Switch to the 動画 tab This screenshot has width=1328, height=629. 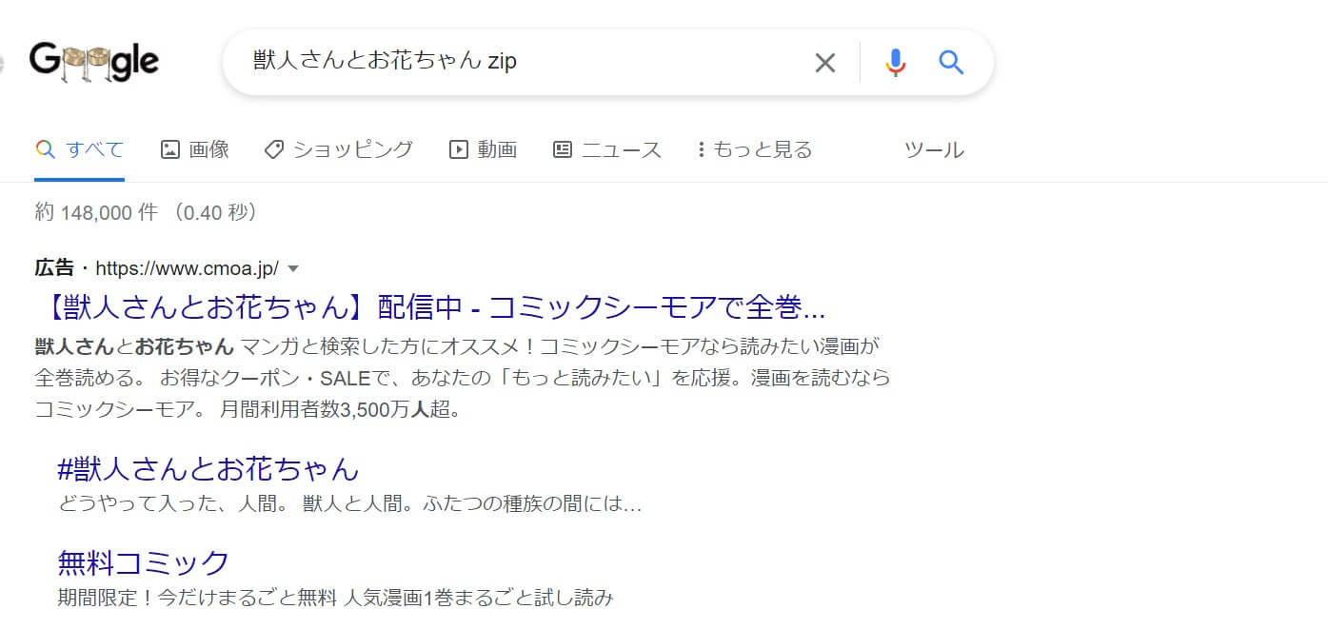484,149
